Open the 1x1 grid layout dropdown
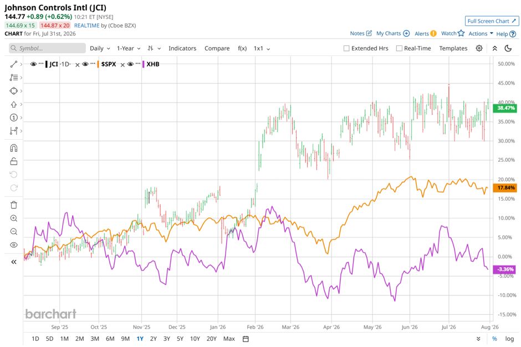Screen dimensions: 521x347 tap(262, 48)
